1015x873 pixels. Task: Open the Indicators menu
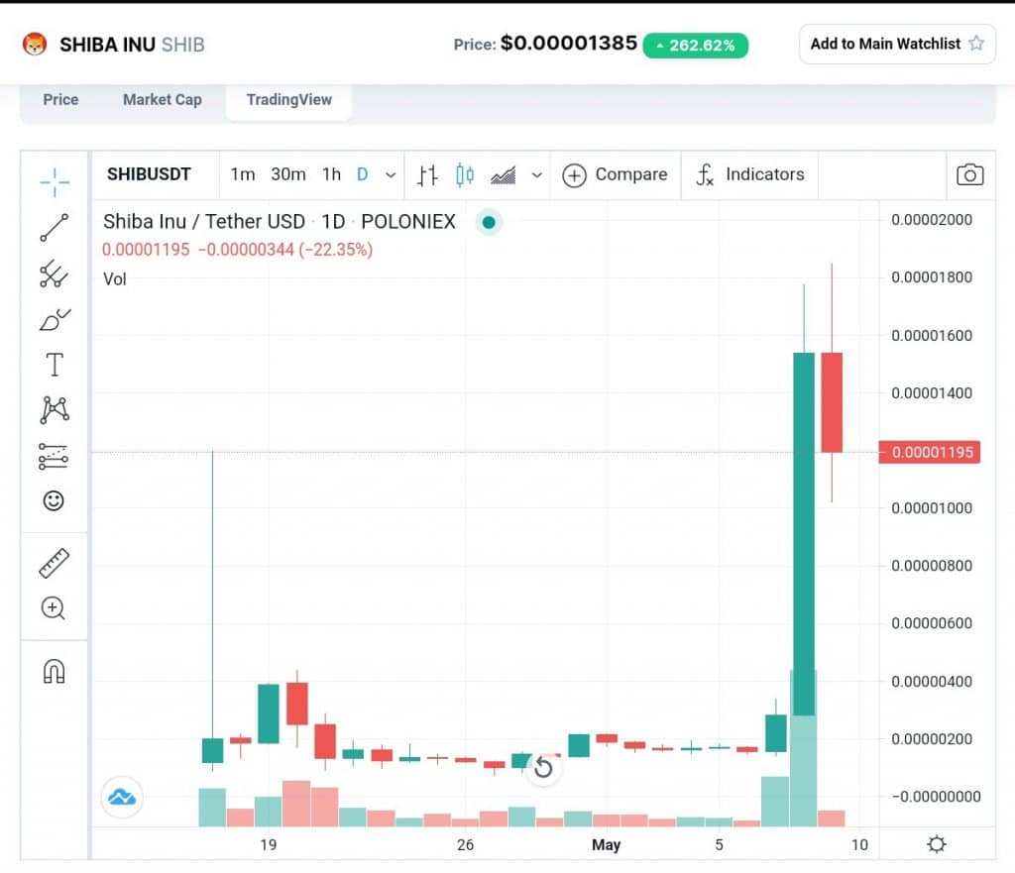[x=750, y=174]
